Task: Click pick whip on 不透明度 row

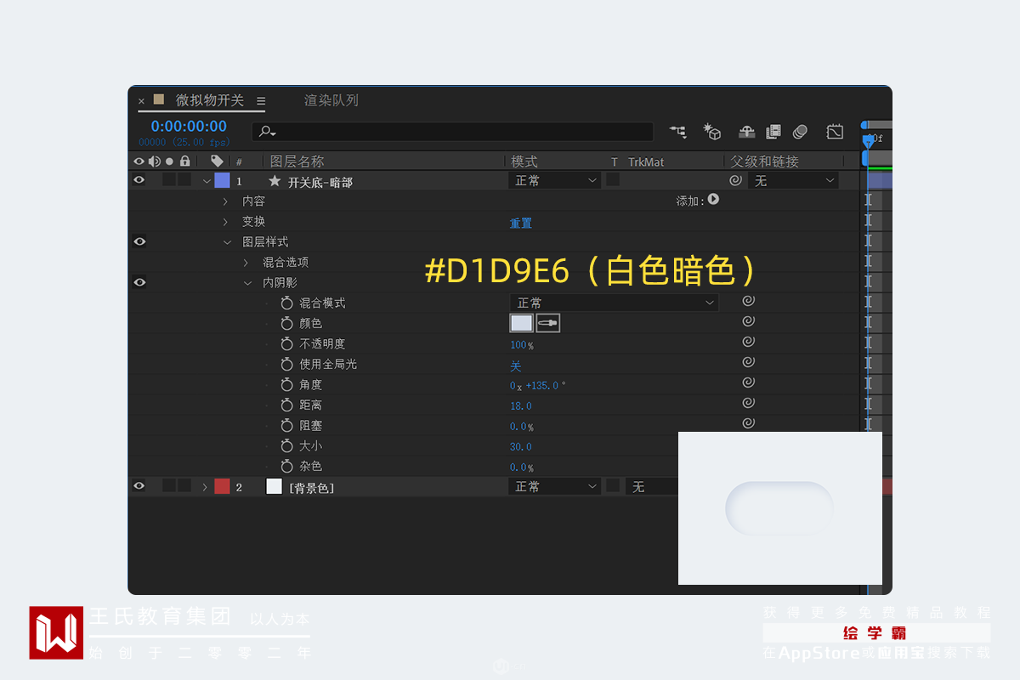Action: [748, 342]
